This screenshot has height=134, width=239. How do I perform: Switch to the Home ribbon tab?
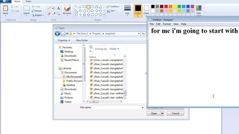tap(17, 1)
